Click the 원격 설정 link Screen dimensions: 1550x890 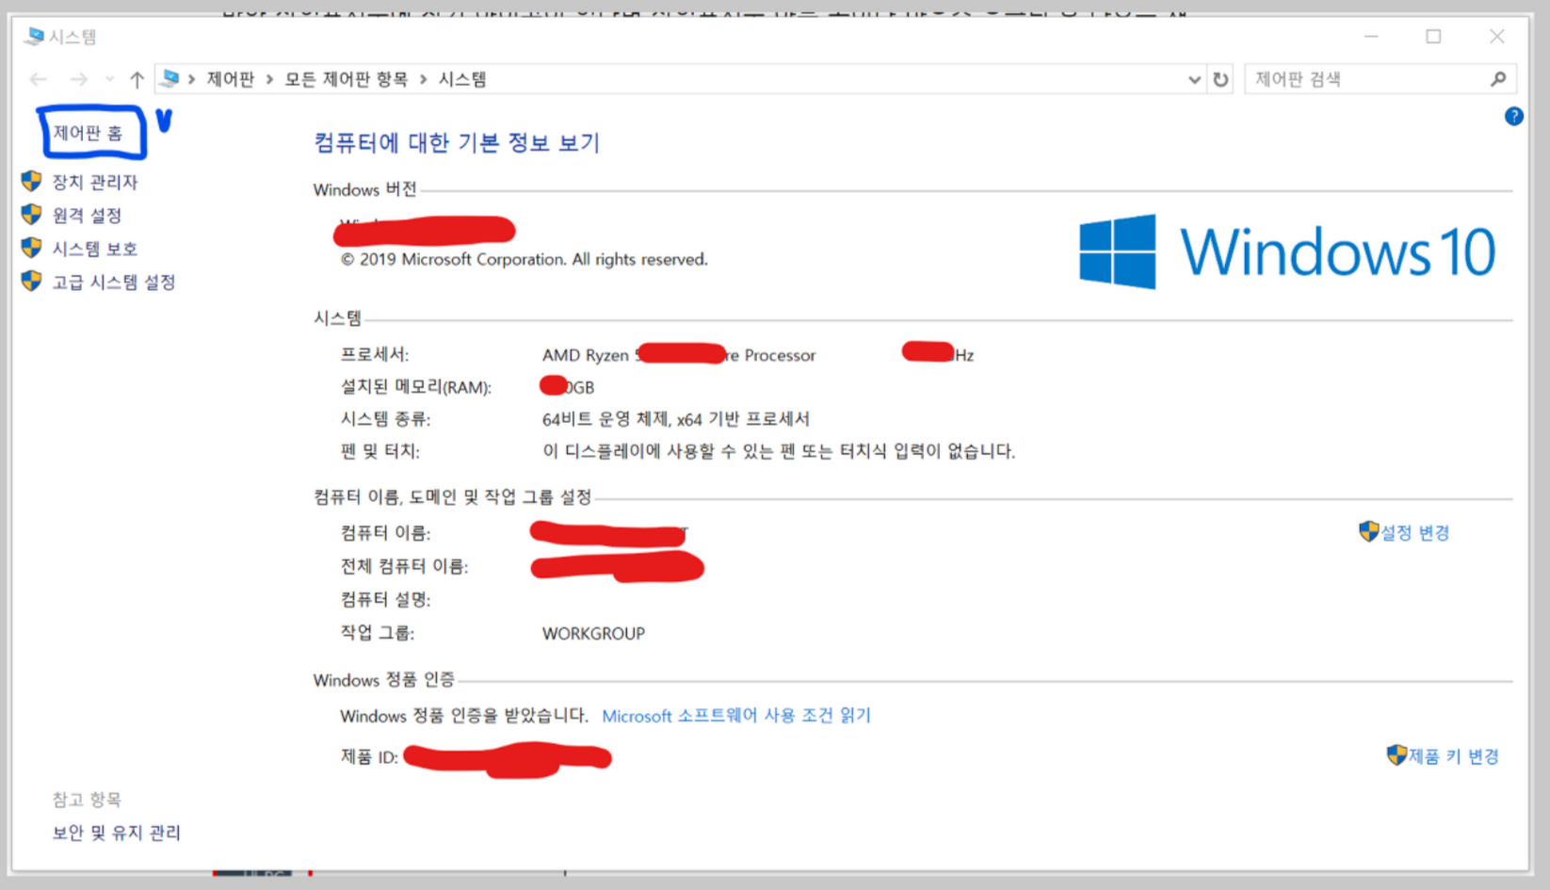tap(87, 216)
